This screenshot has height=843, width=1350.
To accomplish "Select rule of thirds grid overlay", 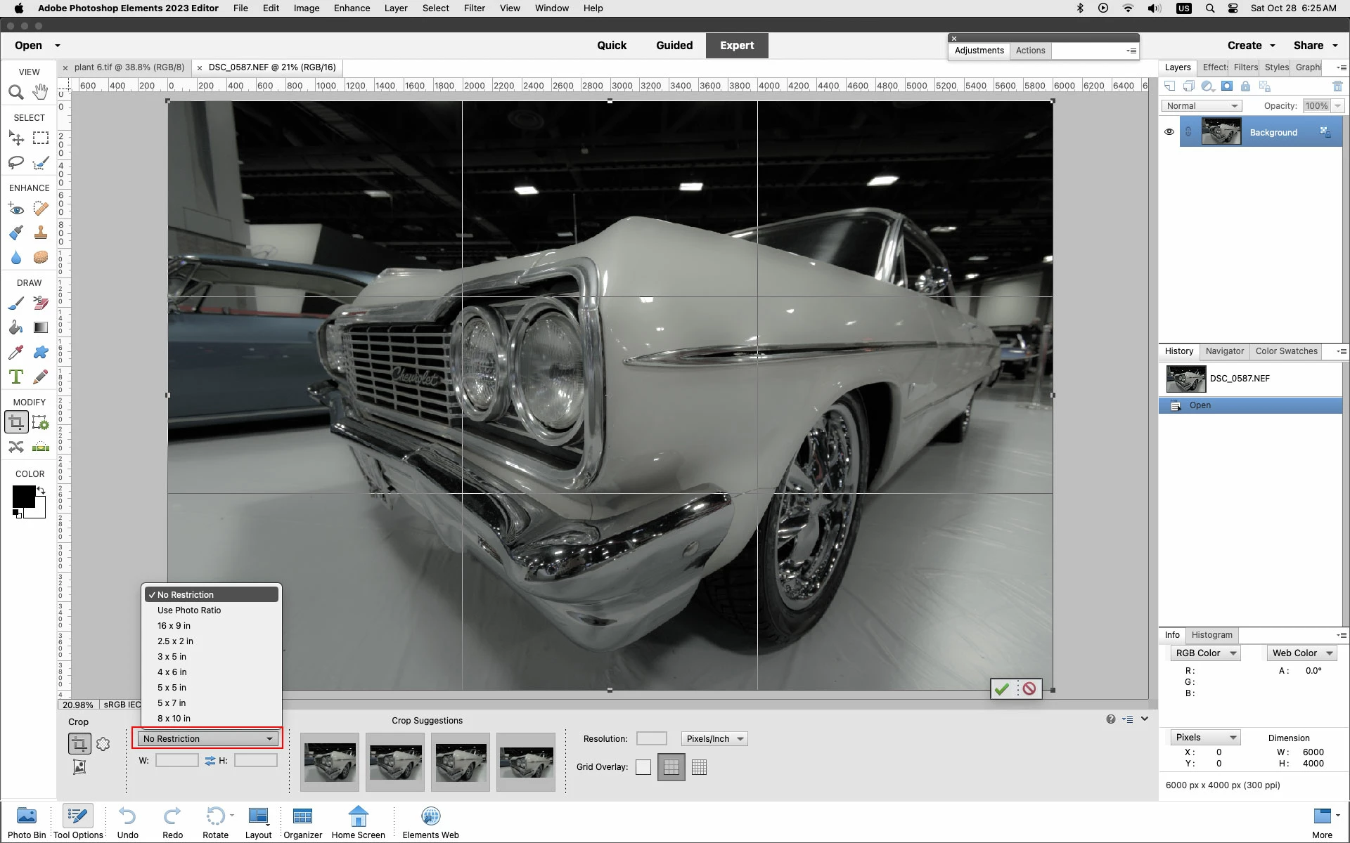I will (x=671, y=767).
